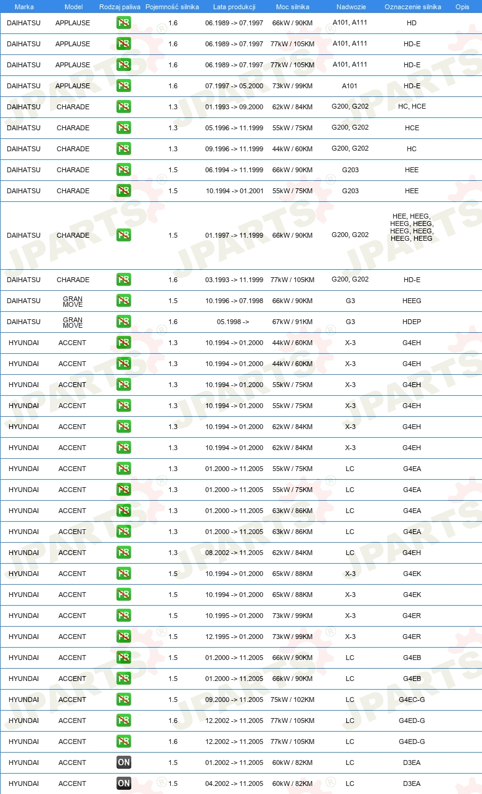Click PB icon in Accent 12.1995 -> 01.2000 row
Image resolution: width=482 pixels, height=794 pixels.
coord(123,637)
